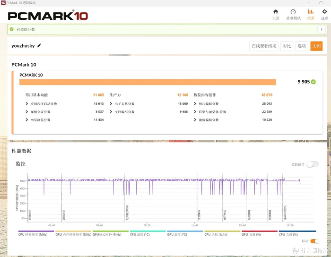Maximize the PCMark 10 window
The image size is (331, 257).
click(x=321, y=3)
